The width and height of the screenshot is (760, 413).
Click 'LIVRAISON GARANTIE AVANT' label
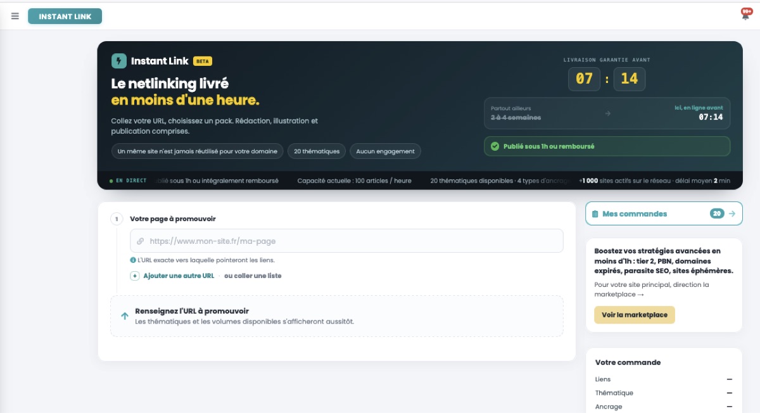click(607, 60)
